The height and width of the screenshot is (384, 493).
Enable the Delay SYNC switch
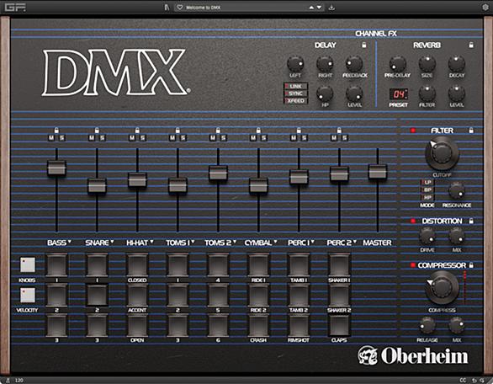[x=295, y=93]
